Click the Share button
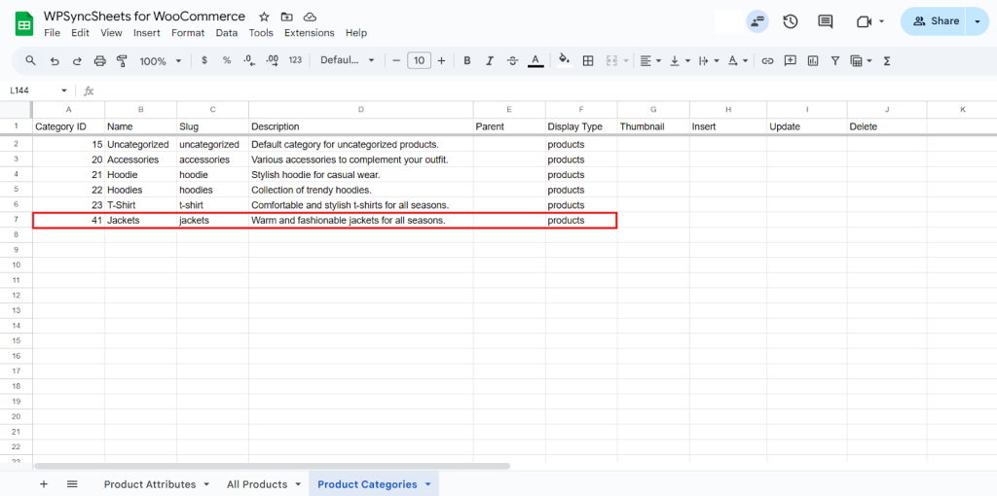The width and height of the screenshot is (997, 496). [934, 21]
